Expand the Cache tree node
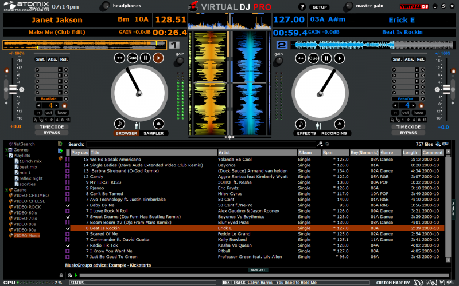The height and width of the screenshot is (286, 459). click(x=6, y=190)
